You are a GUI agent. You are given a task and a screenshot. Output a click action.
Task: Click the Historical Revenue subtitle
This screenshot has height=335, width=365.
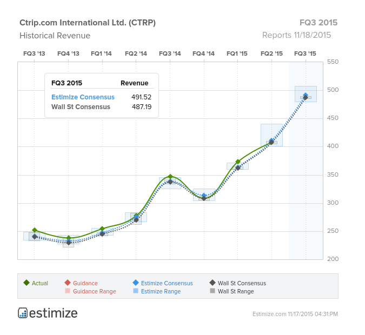[x=55, y=36]
